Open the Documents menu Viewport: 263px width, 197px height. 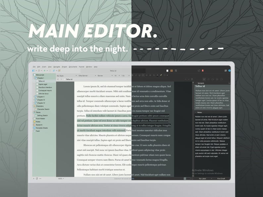pyautogui.click(x=73, y=67)
